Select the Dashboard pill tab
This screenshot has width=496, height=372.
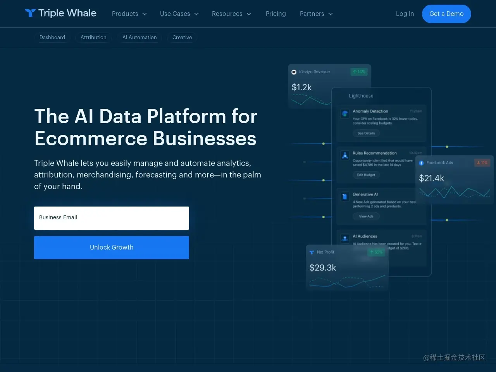[52, 37]
